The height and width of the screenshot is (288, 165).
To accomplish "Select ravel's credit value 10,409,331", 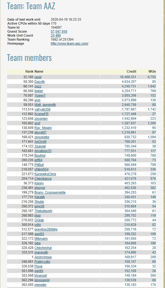I will coord(128,77).
